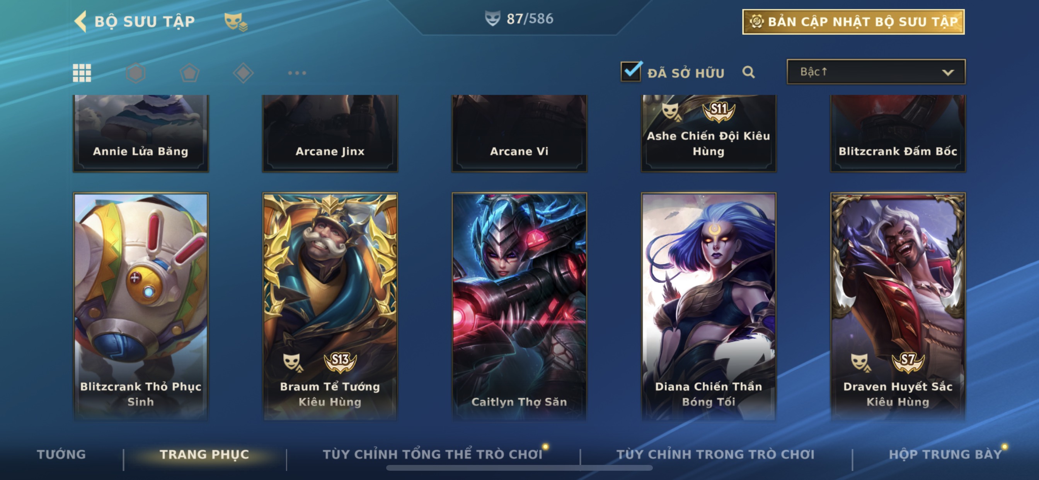1039x480 pixels.
Task: Switch to the Tướng tab
Action: tap(61, 454)
